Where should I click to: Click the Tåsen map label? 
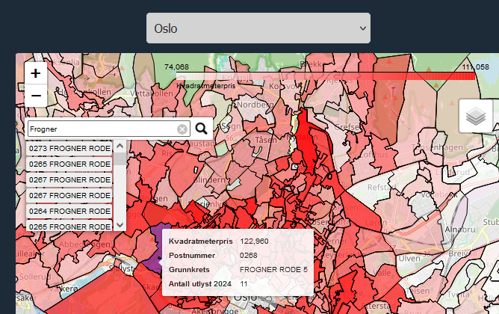pos(266,140)
